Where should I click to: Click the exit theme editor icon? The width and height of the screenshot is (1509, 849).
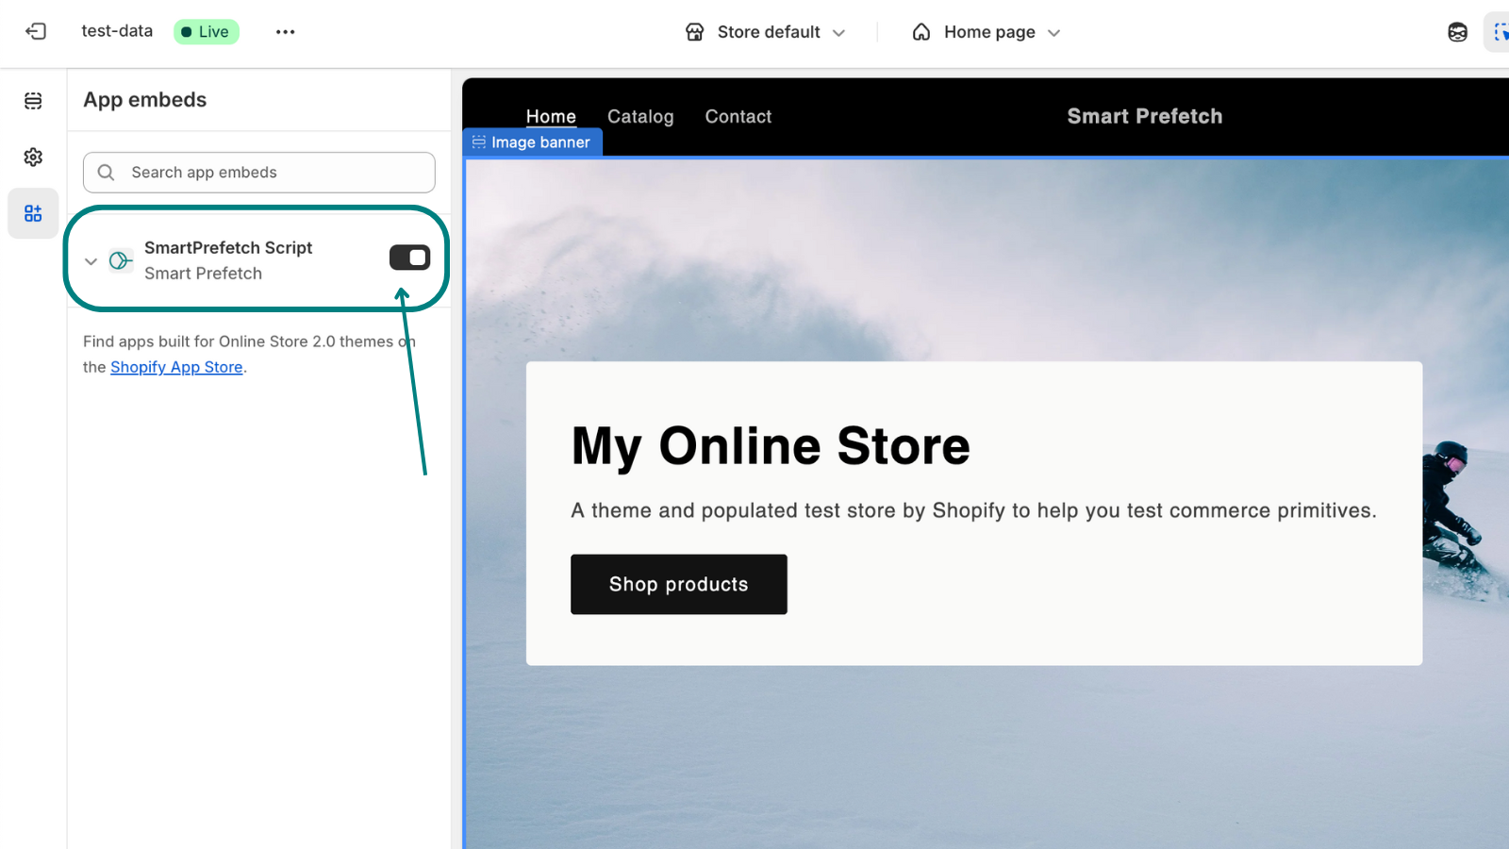pyautogui.click(x=35, y=31)
